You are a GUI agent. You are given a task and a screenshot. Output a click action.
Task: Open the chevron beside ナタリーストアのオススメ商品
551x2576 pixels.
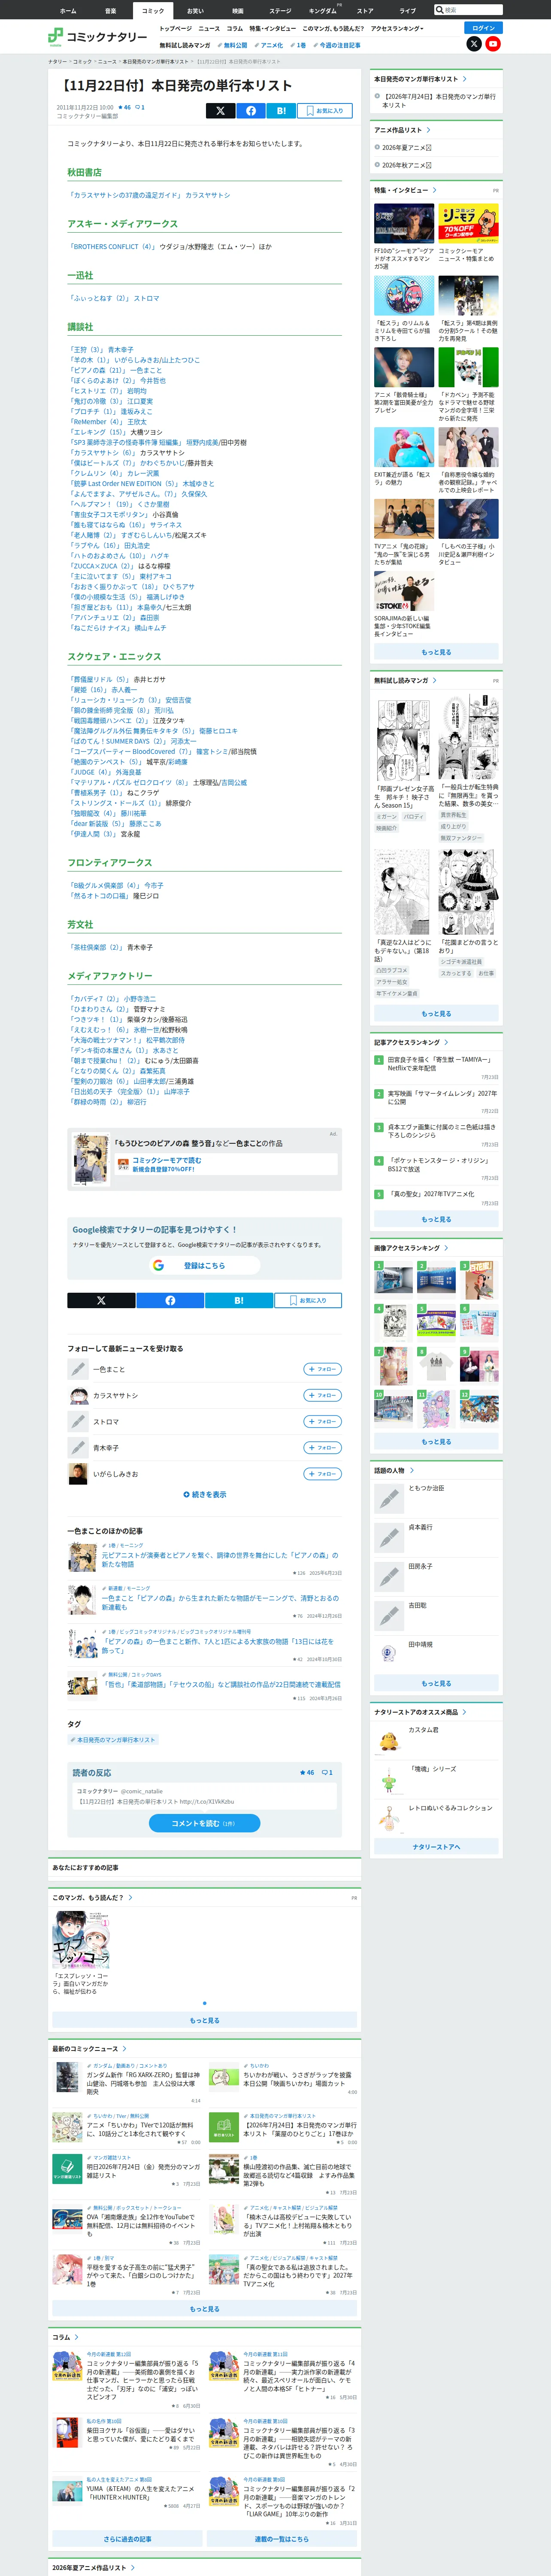coord(464,1712)
